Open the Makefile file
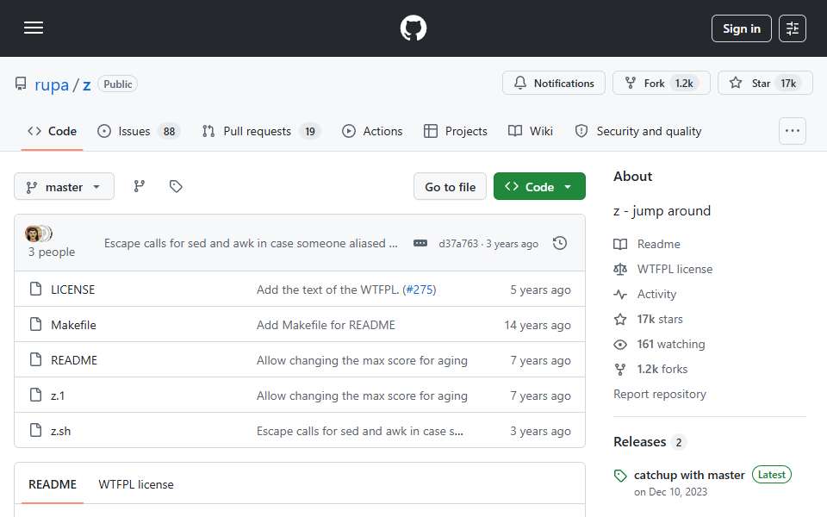The height and width of the screenshot is (517, 827). point(73,325)
